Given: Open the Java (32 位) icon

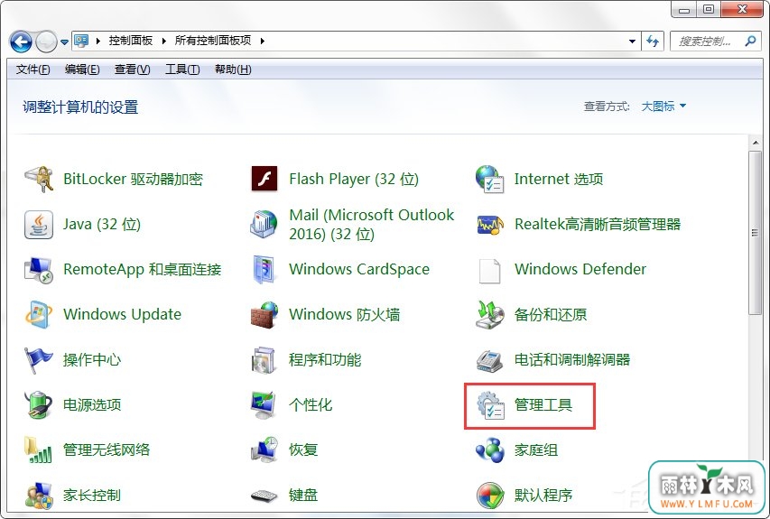Looking at the screenshot, I should tap(39, 225).
